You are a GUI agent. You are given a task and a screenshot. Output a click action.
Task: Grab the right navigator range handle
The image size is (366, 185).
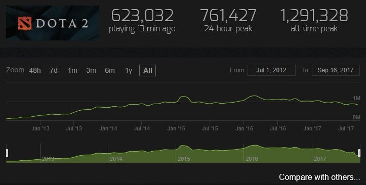[359, 153]
